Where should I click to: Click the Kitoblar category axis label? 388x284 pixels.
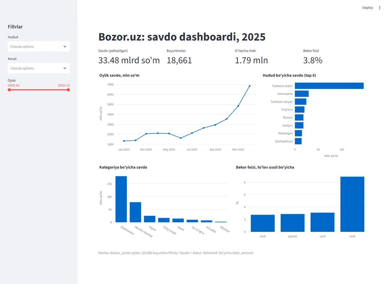pyautogui.click(x=225, y=229)
